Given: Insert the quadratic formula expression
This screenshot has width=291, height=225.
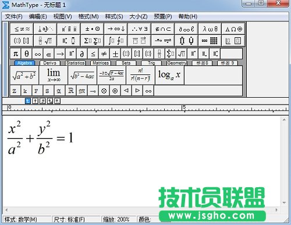Looking at the screenshot, I should tap(112, 75).
